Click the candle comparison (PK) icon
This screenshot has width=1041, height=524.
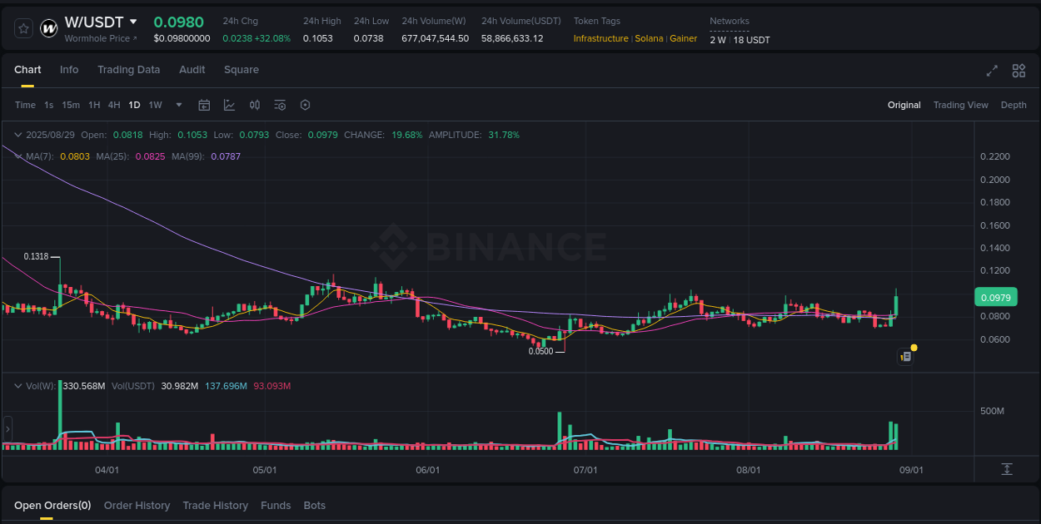[x=255, y=105]
